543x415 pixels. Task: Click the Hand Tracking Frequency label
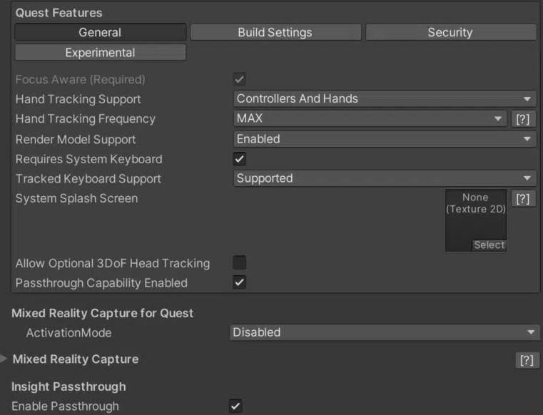click(x=86, y=119)
